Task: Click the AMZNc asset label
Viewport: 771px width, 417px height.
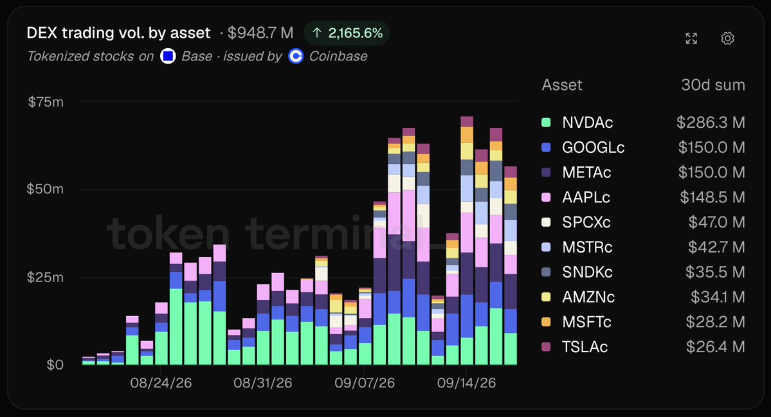Action: 588,297
